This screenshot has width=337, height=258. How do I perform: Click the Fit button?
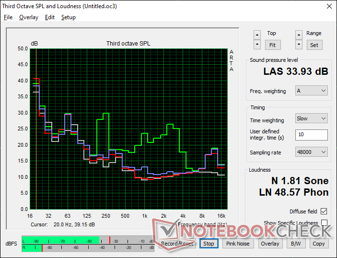pos(272,45)
